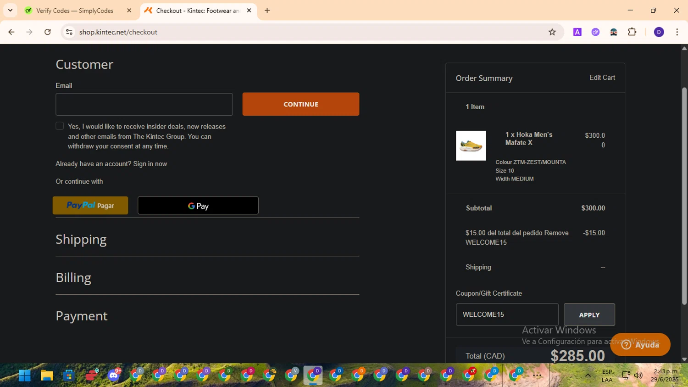The width and height of the screenshot is (688, 387).
Task: Show hidden system tray icons chevron
Action: pyautogui.click(x=588, y=376)
